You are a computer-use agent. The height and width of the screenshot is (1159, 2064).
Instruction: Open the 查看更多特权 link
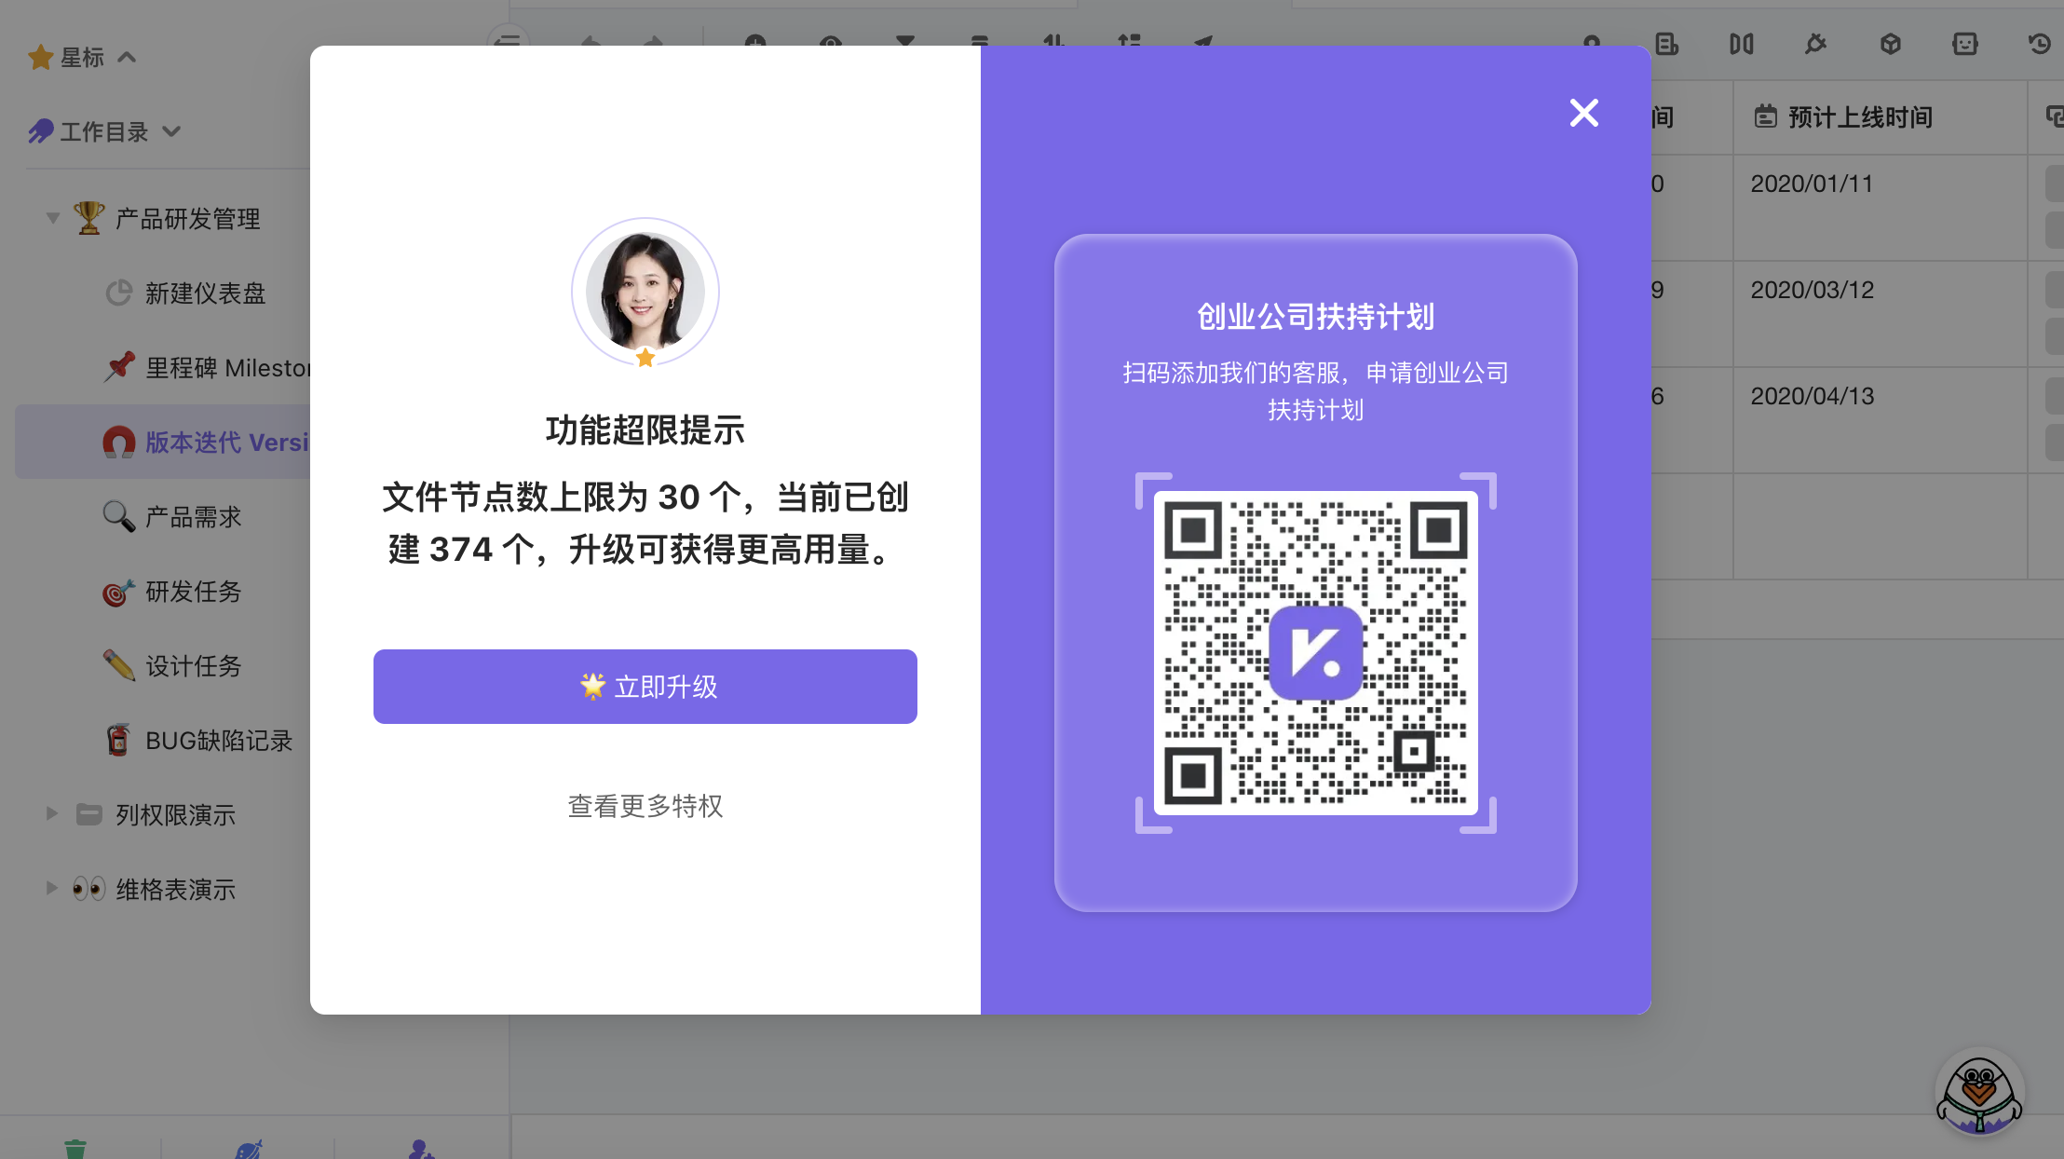(x=645, y=806)
